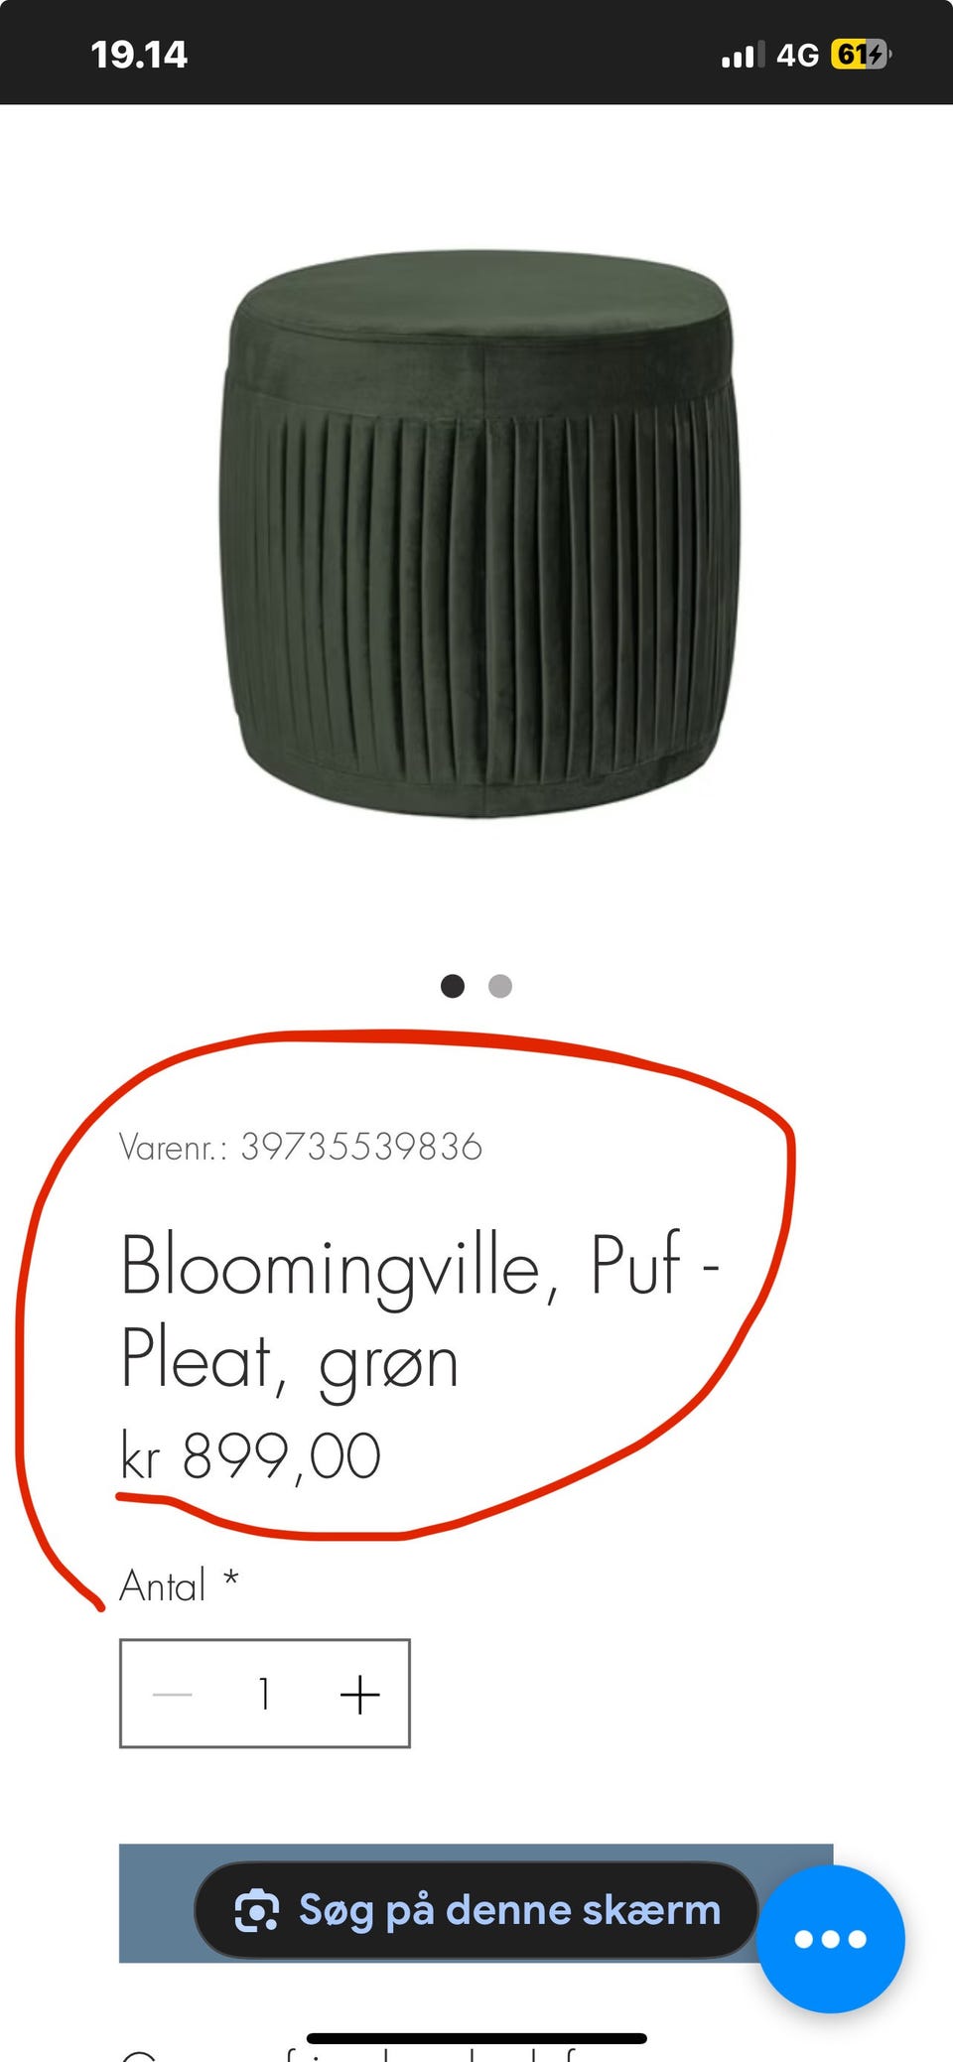The width and height of the screenshot is (953, 2062).
Task: Tap the camera lens search icon
Action: point(256,1910)
